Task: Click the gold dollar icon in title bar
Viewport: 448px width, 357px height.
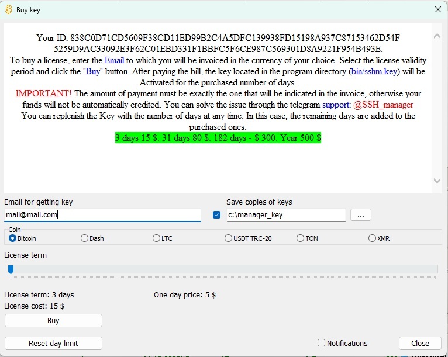Action: pos(8,9)
